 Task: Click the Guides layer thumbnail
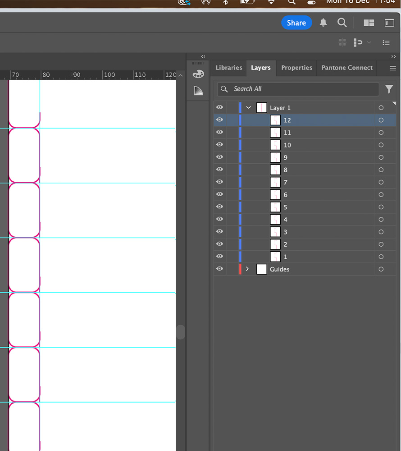[x=261, y=269]
